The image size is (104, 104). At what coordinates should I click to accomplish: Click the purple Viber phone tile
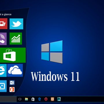pos(3,39)
